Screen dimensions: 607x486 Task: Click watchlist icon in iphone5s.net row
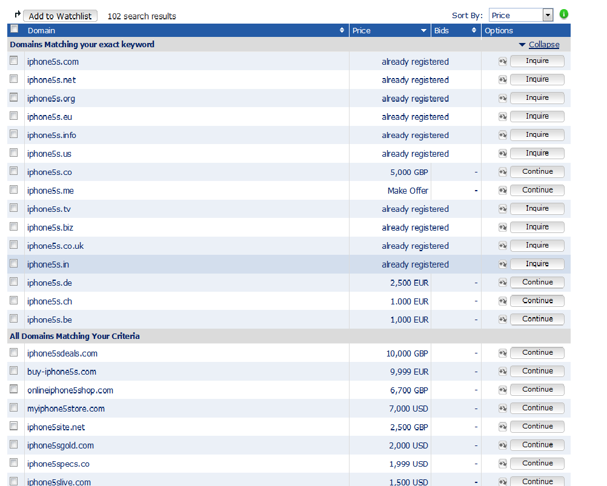[502, 80]
